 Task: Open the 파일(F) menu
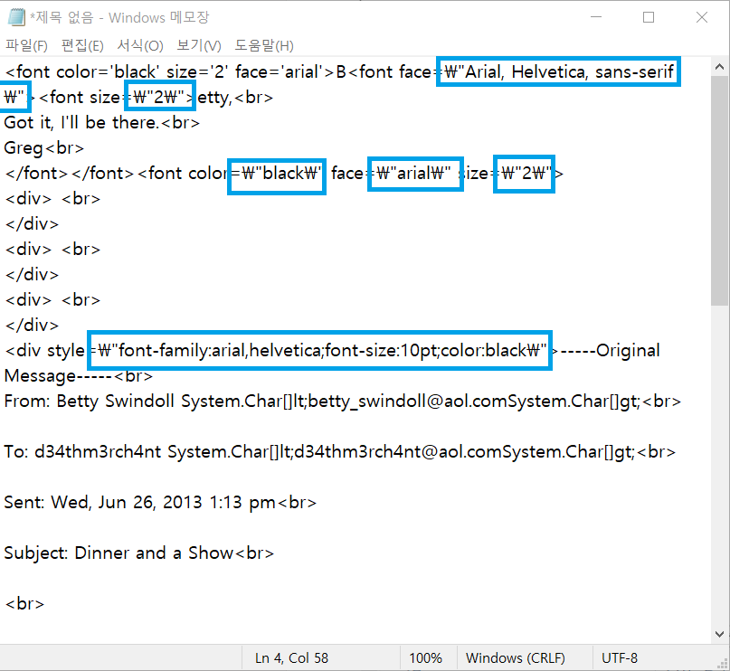(x=26, y=45)
